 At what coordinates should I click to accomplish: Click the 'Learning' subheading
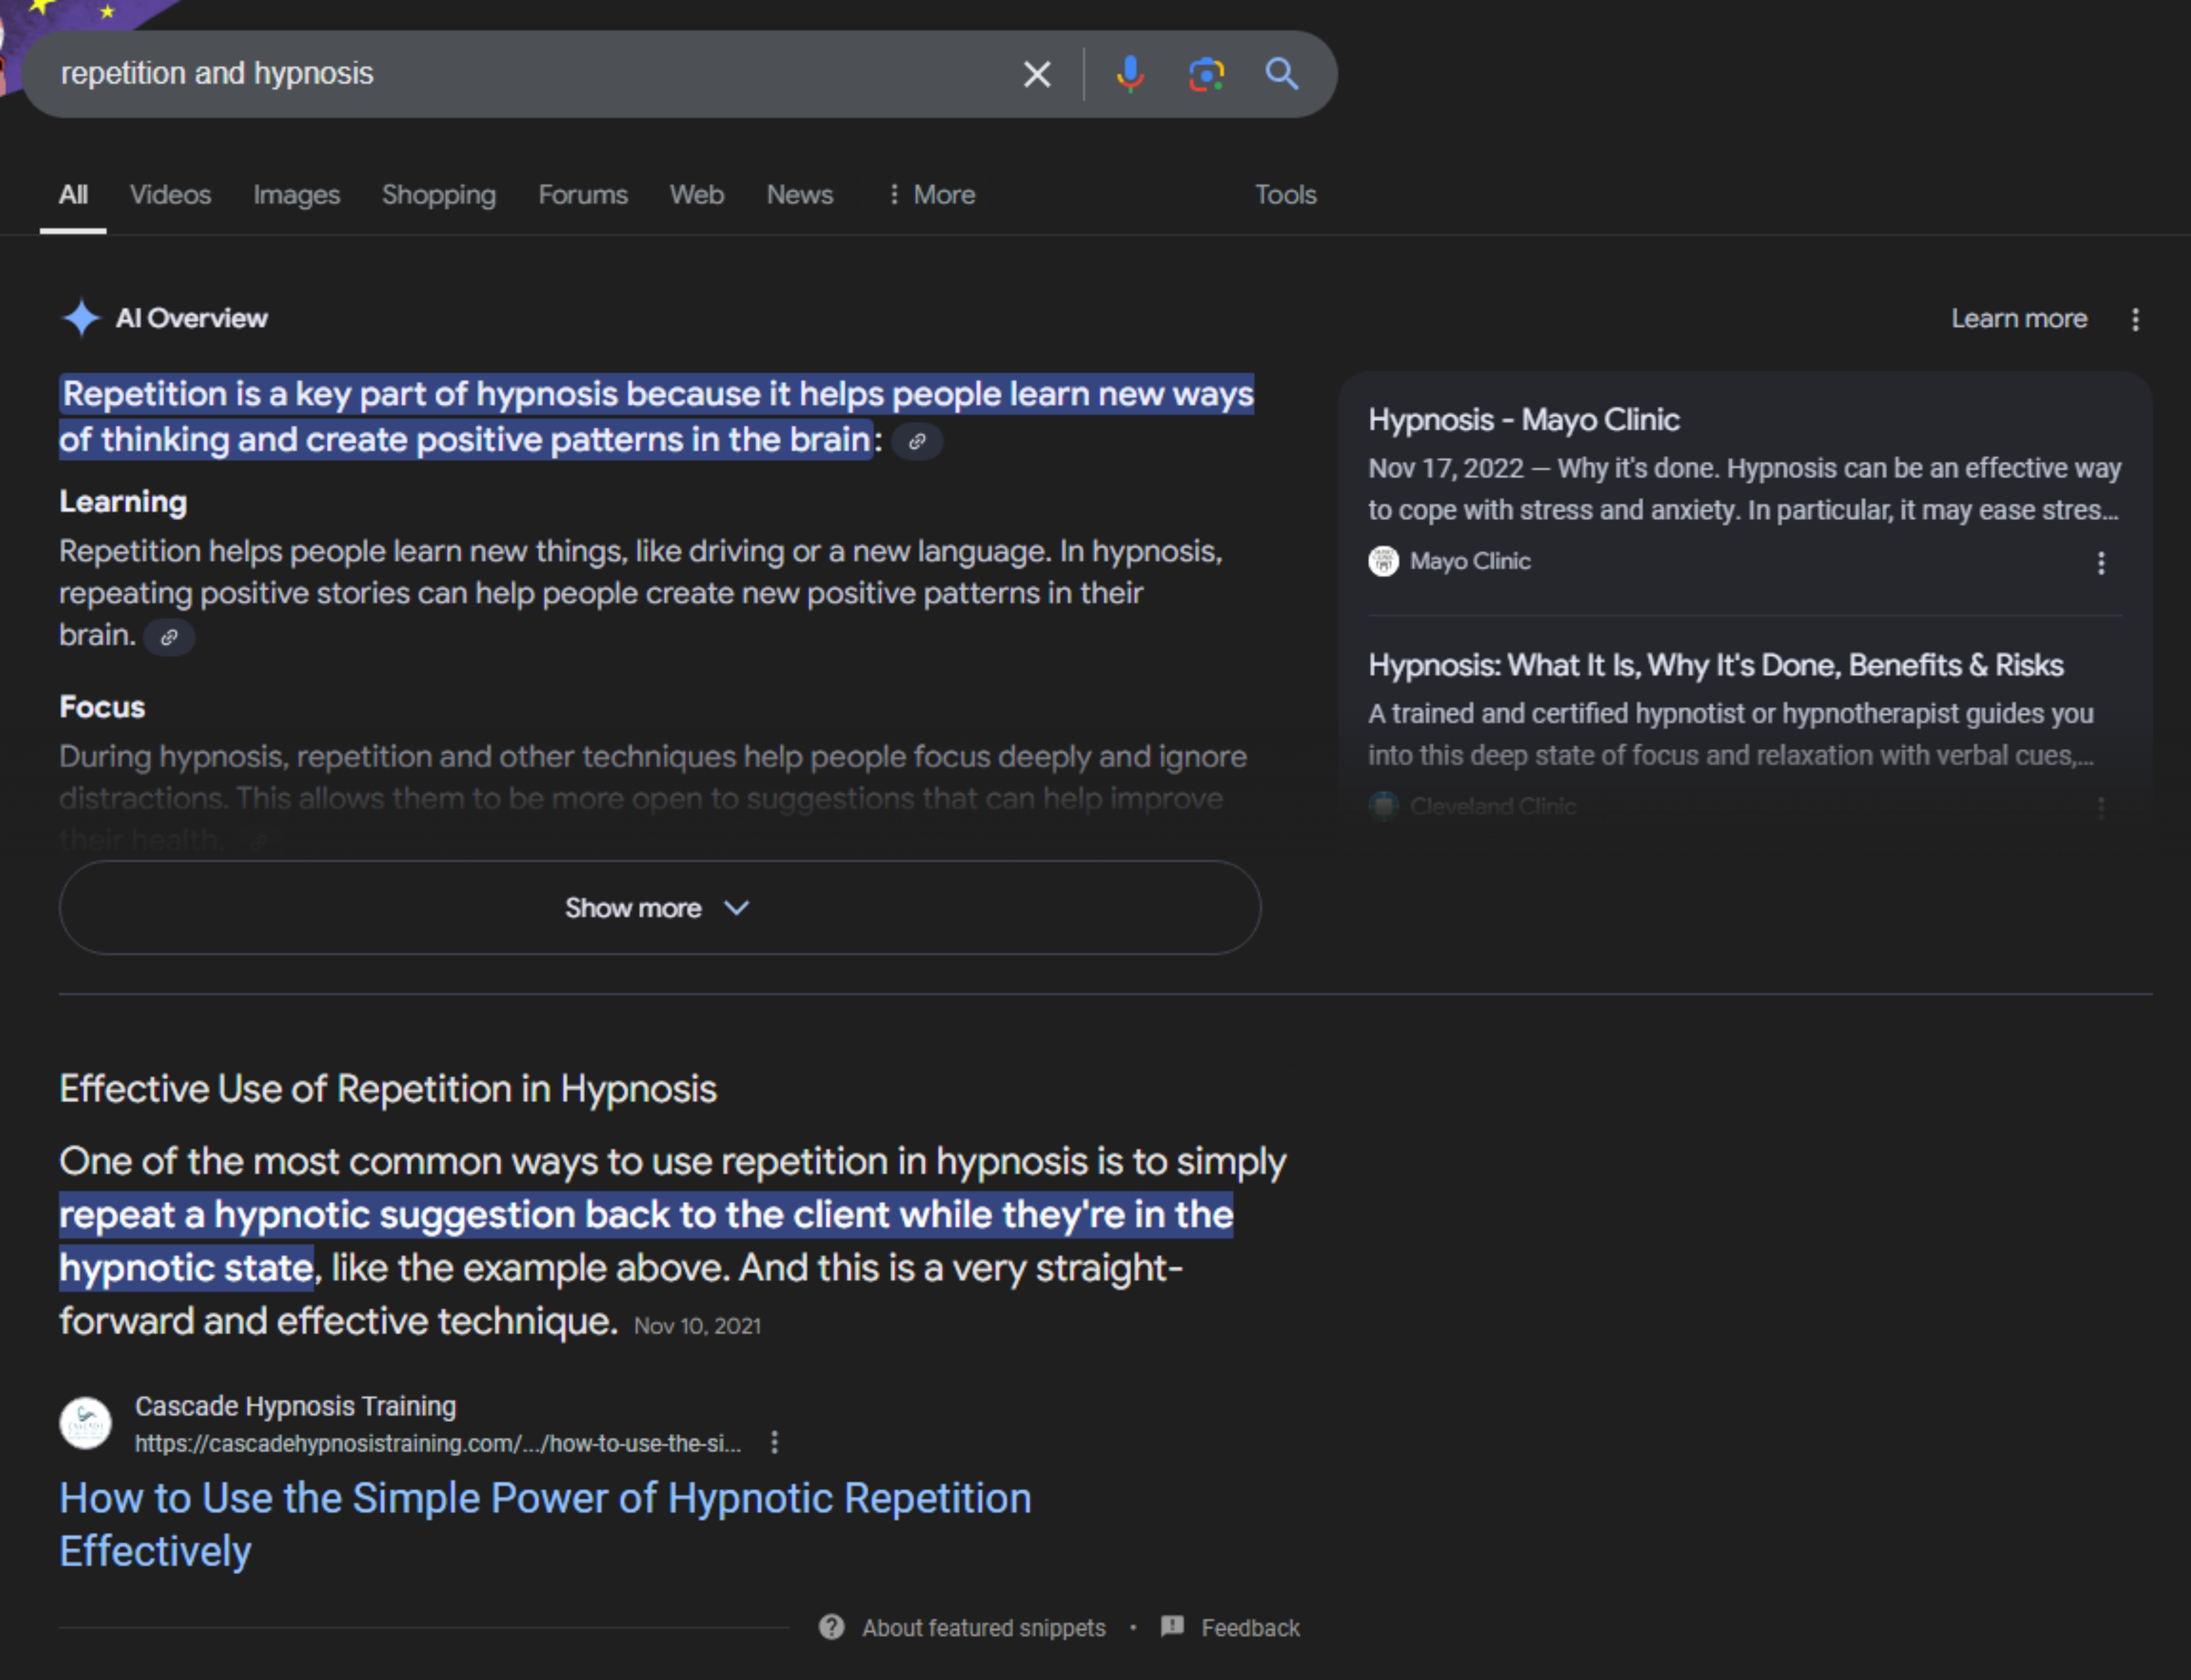(x=123, y=502)
